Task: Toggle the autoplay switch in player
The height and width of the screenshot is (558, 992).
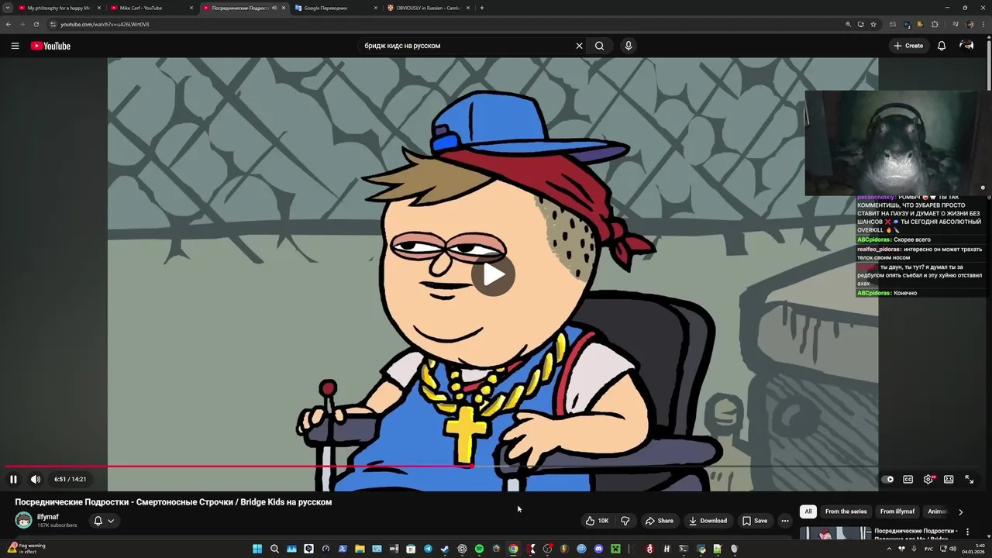Action: tap(888, 479)
